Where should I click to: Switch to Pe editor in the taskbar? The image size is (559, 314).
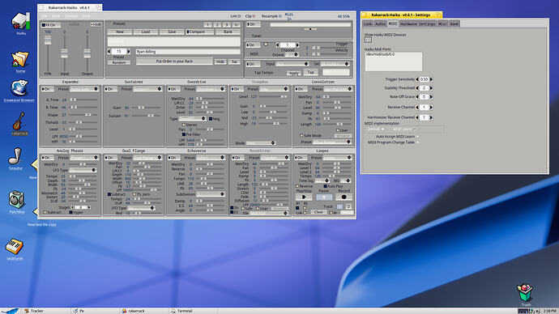coord(94,311)
